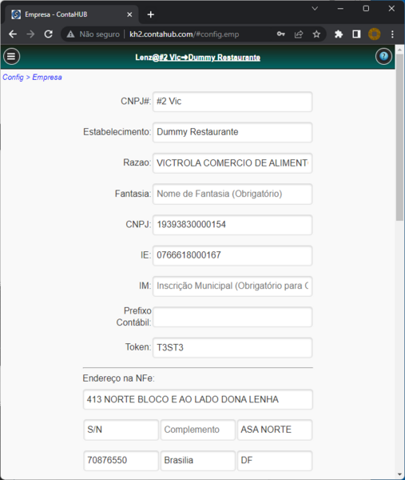
Task: Minimize the browser window
Action: (340, 9)
